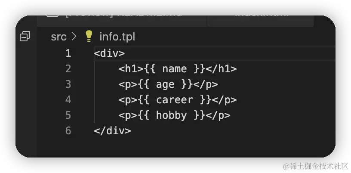The height and width of the screenshot is (173, 351).
Task: Click line number 4 in the gutter
Action: coord(68,100)
